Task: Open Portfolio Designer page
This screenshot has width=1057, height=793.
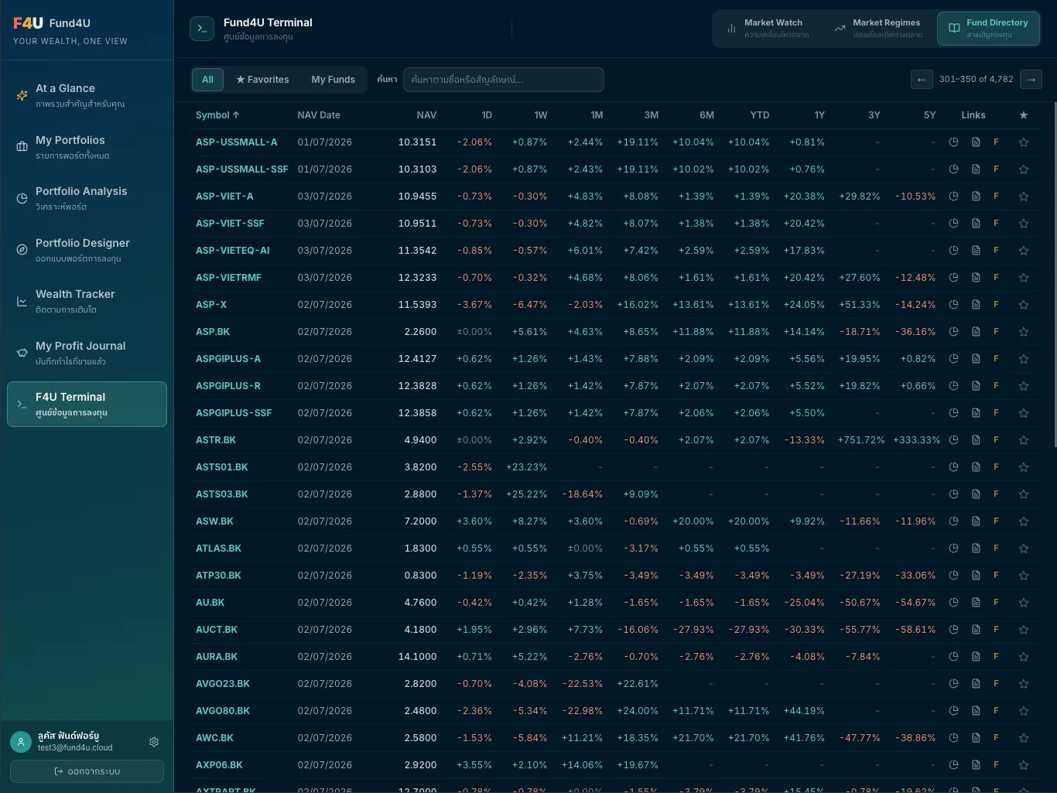Action: 87,250
